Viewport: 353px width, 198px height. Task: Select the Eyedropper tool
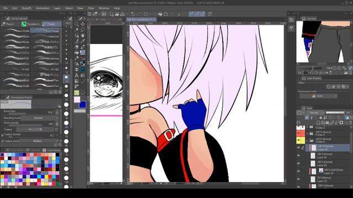83,41
